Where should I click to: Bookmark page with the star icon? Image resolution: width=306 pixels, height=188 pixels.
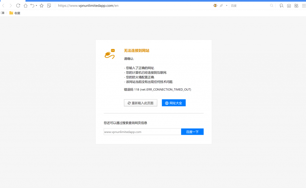point(42,6)
